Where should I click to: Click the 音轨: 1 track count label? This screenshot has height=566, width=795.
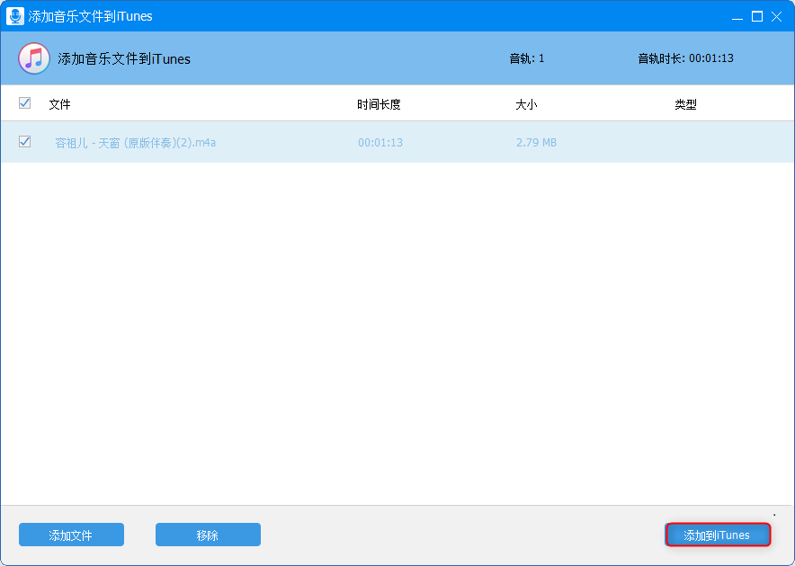pos(527,58)
